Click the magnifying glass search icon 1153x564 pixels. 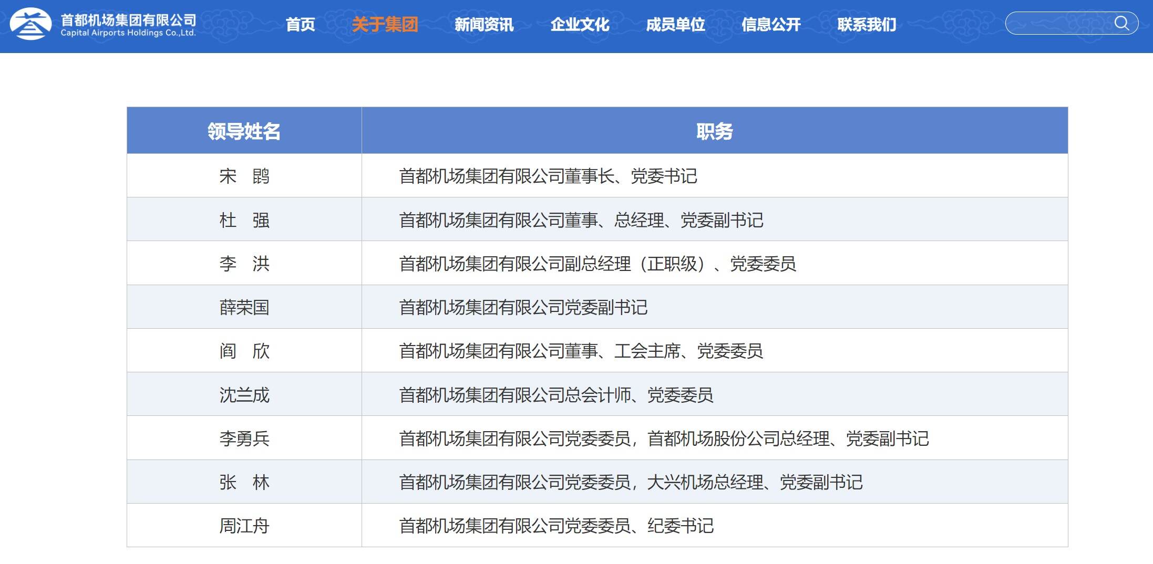coord(1121,23)
